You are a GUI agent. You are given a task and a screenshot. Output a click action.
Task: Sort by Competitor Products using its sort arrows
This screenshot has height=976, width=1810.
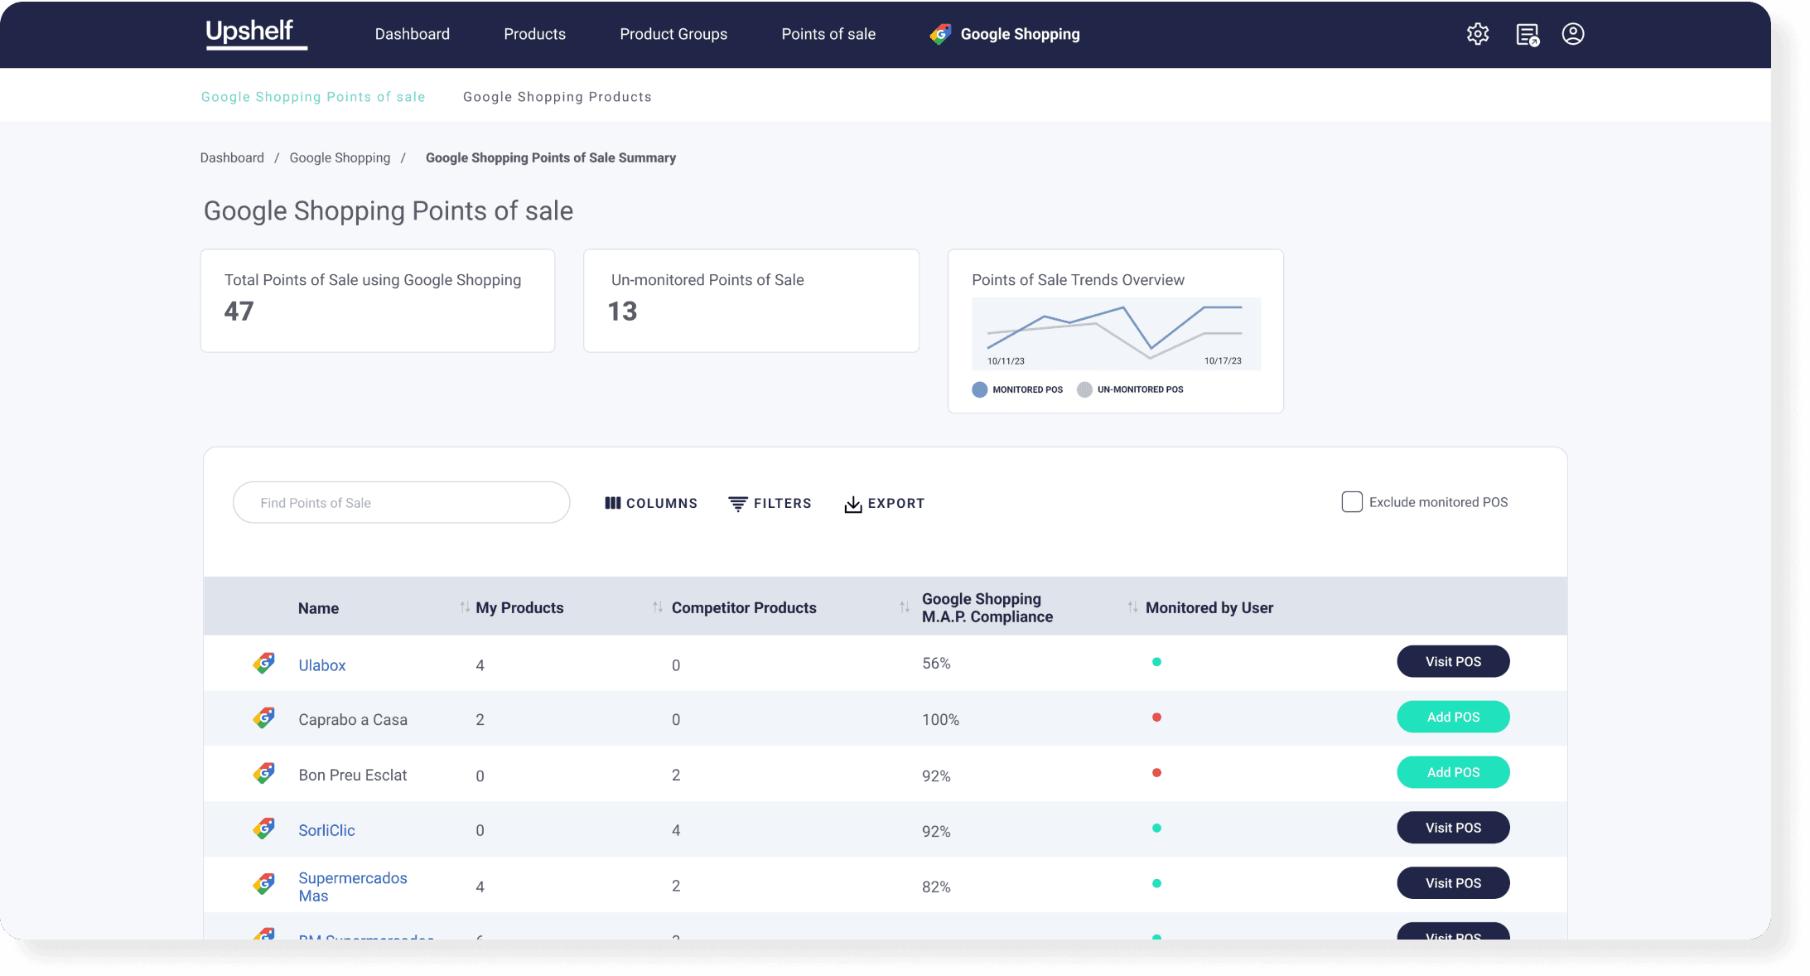point(658,606)
